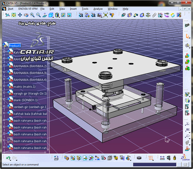This screenshot has height=169, width=193.
Task: Click the assembly workbench gears icon
Action: tap(187, 25)
